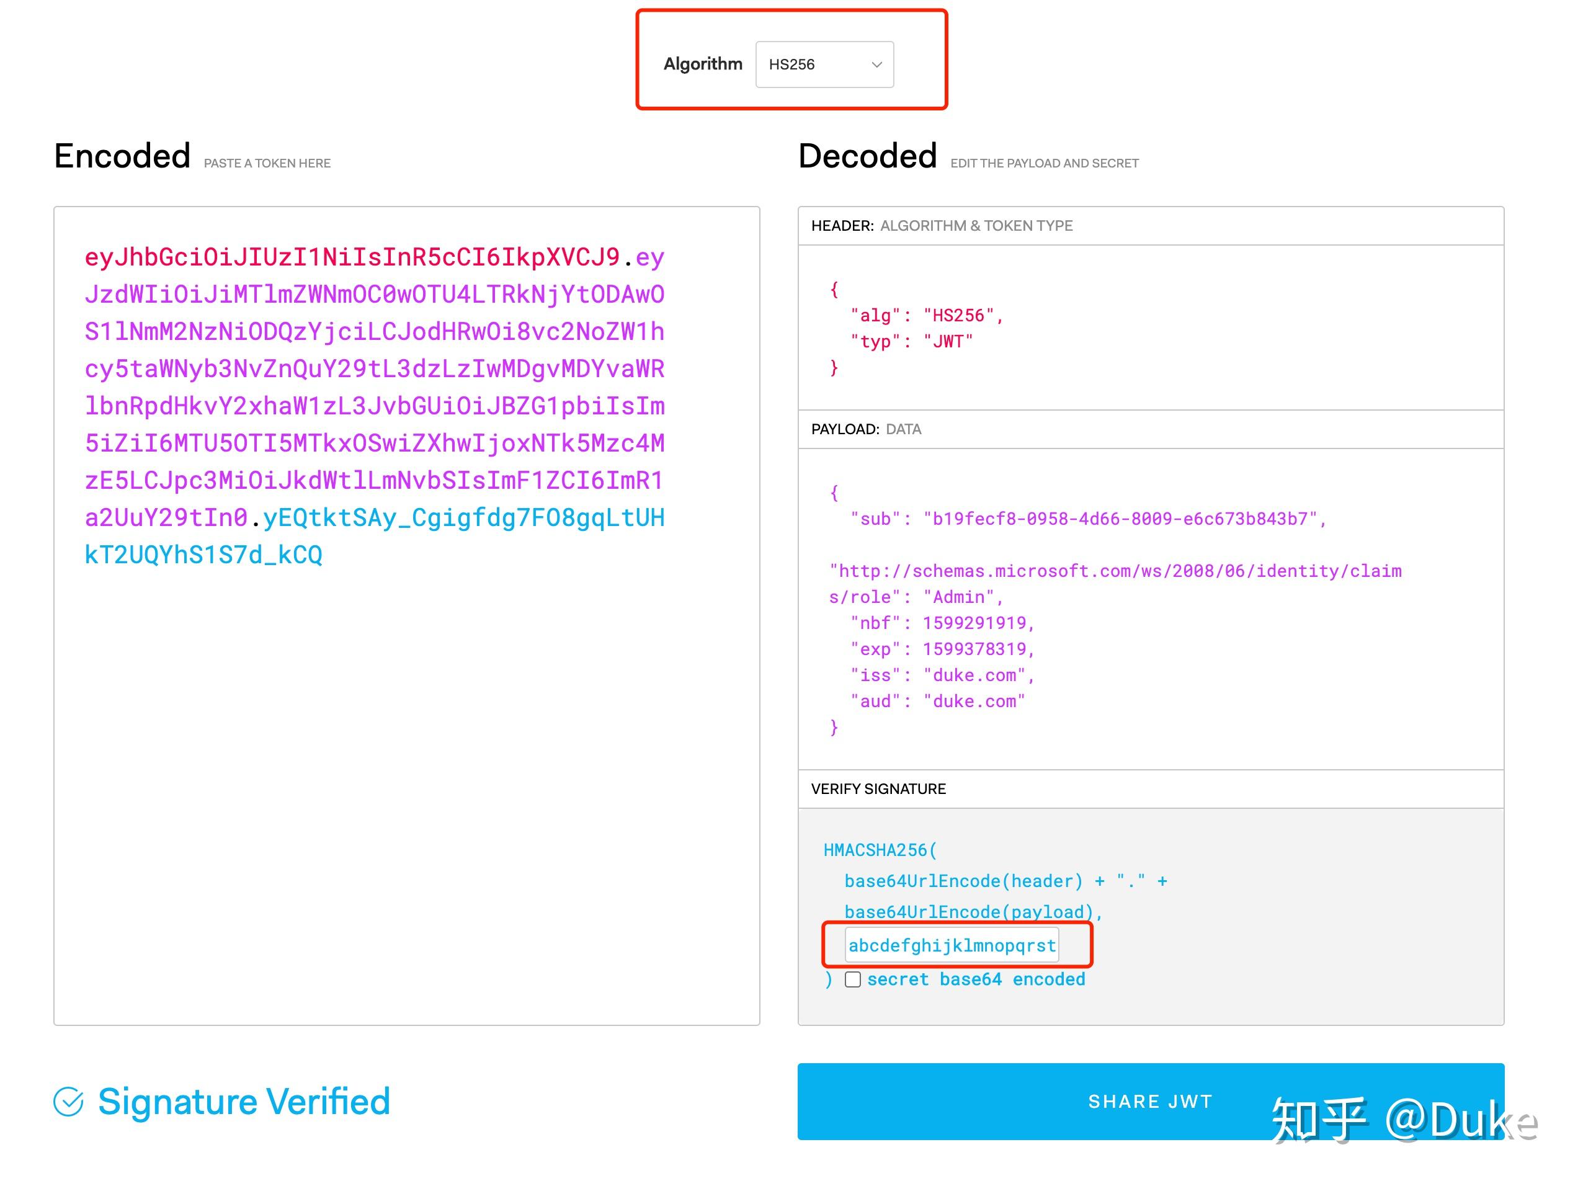
Task: Click the VERIFY SIGNATURE section title
Action: coord(878,788)
